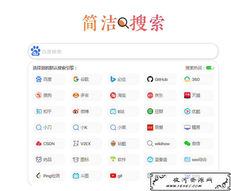Click the 药品 panda icon

tap(39, 159)
